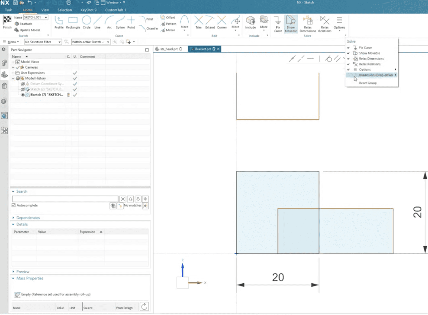Click Reset Group in Solve menu
This screenshot has height=315, width=428.
point(368,83)
